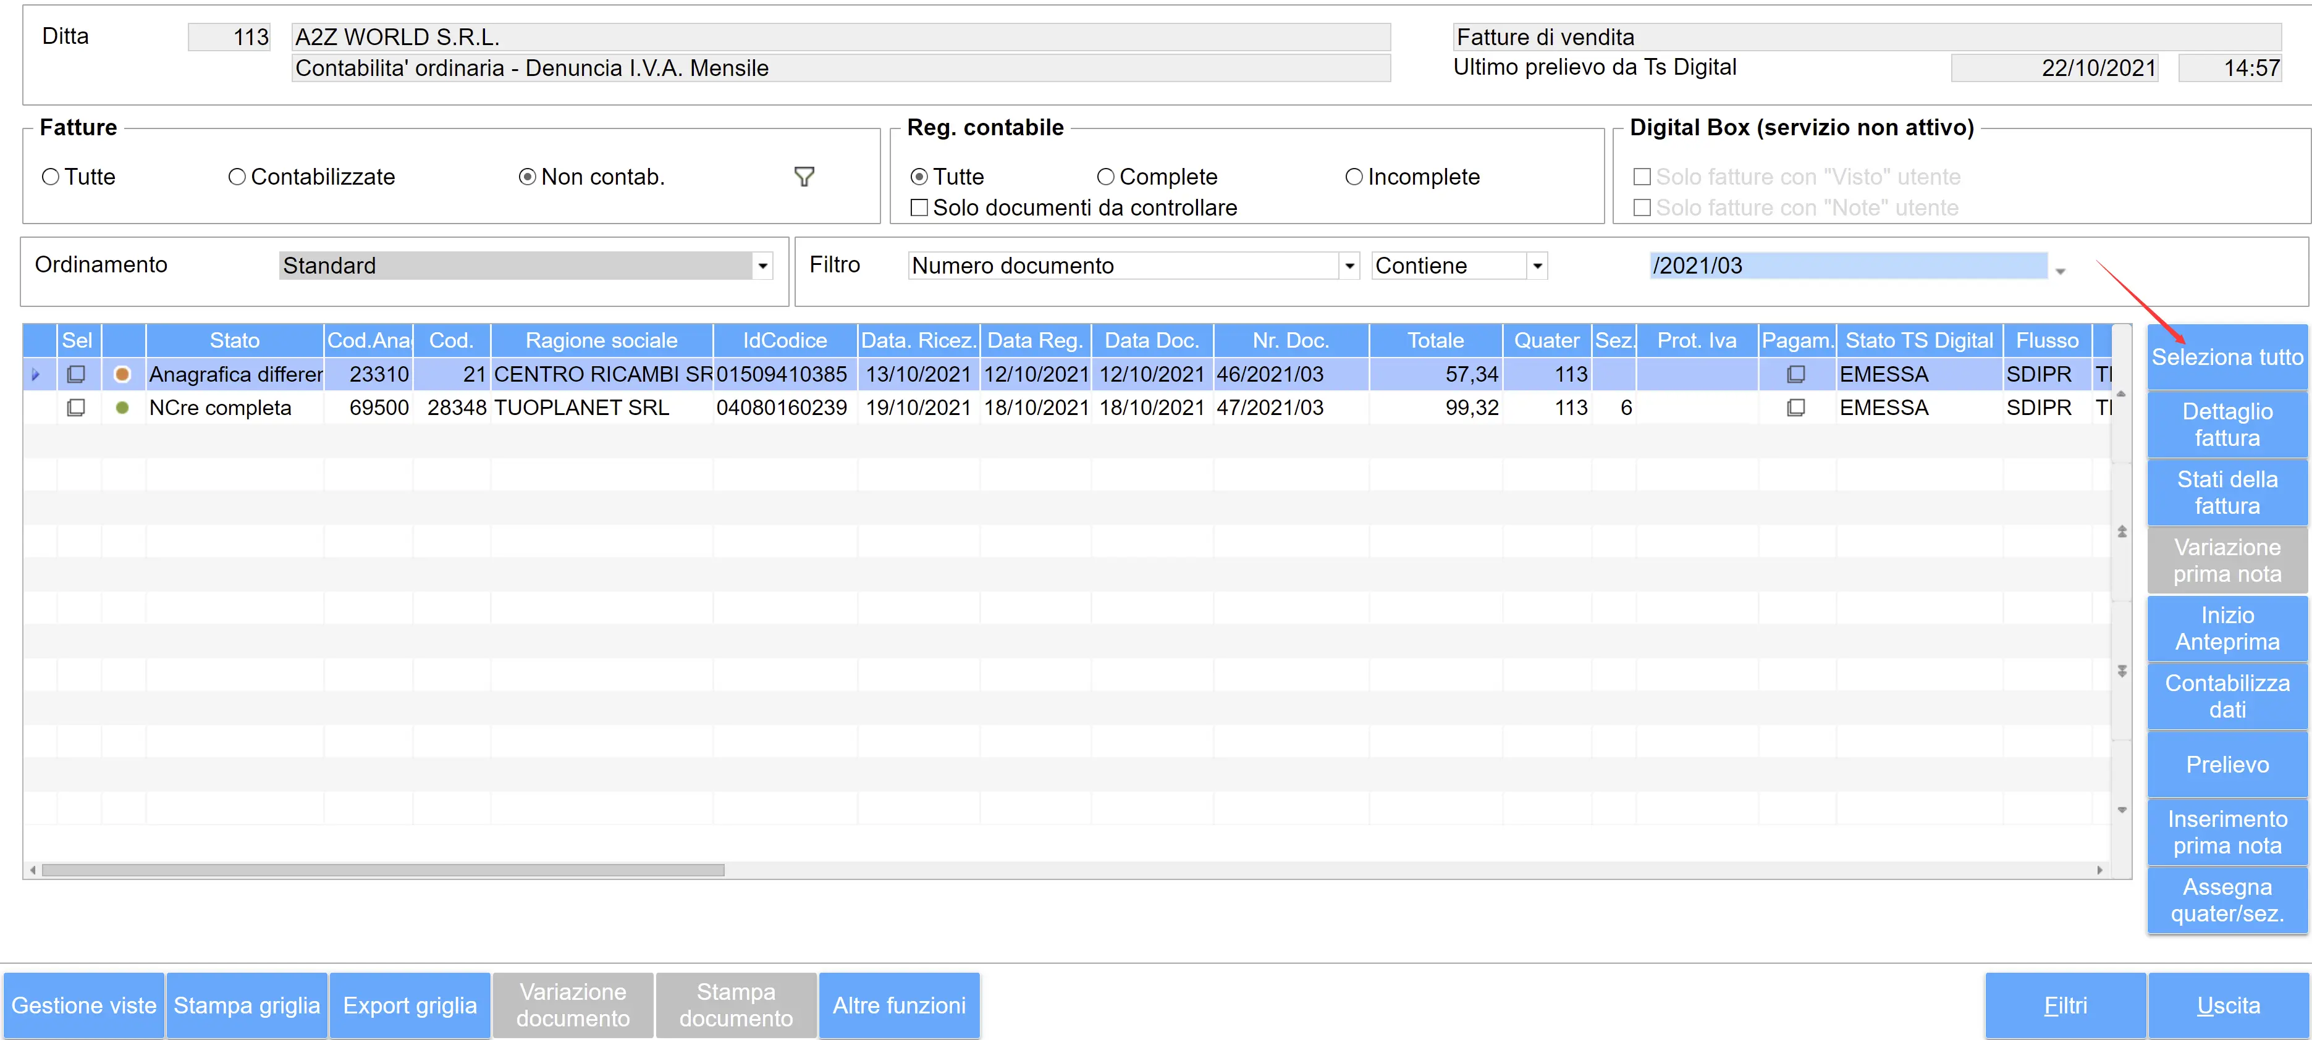Click row pointer arrow of first row
The width and height of the screenshot is (2312, 1040).
(x=36, y=374)
